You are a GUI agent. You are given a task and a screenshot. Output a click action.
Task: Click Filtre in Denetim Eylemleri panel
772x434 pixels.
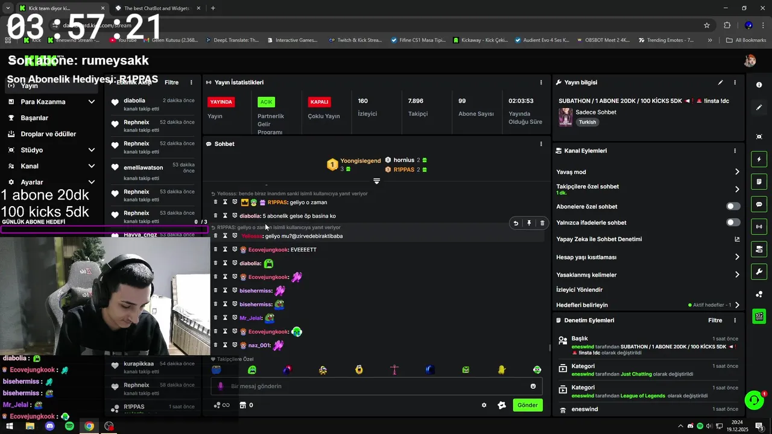(x=715, y=321)
